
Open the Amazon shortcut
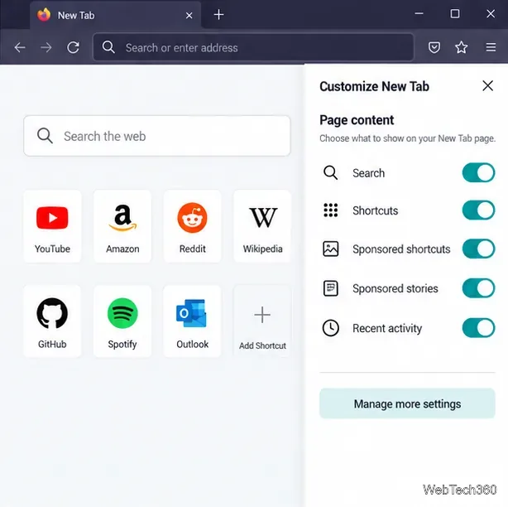(122, 226)
